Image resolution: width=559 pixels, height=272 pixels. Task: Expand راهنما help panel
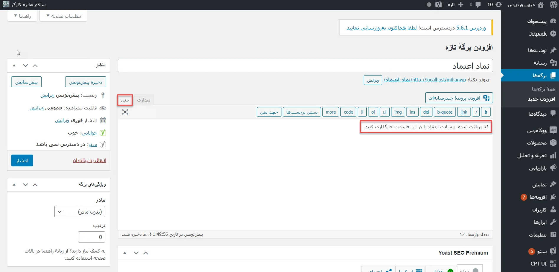tap(22, 16)
